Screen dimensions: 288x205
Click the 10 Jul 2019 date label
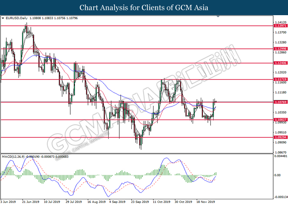click(x=52, y=202)
